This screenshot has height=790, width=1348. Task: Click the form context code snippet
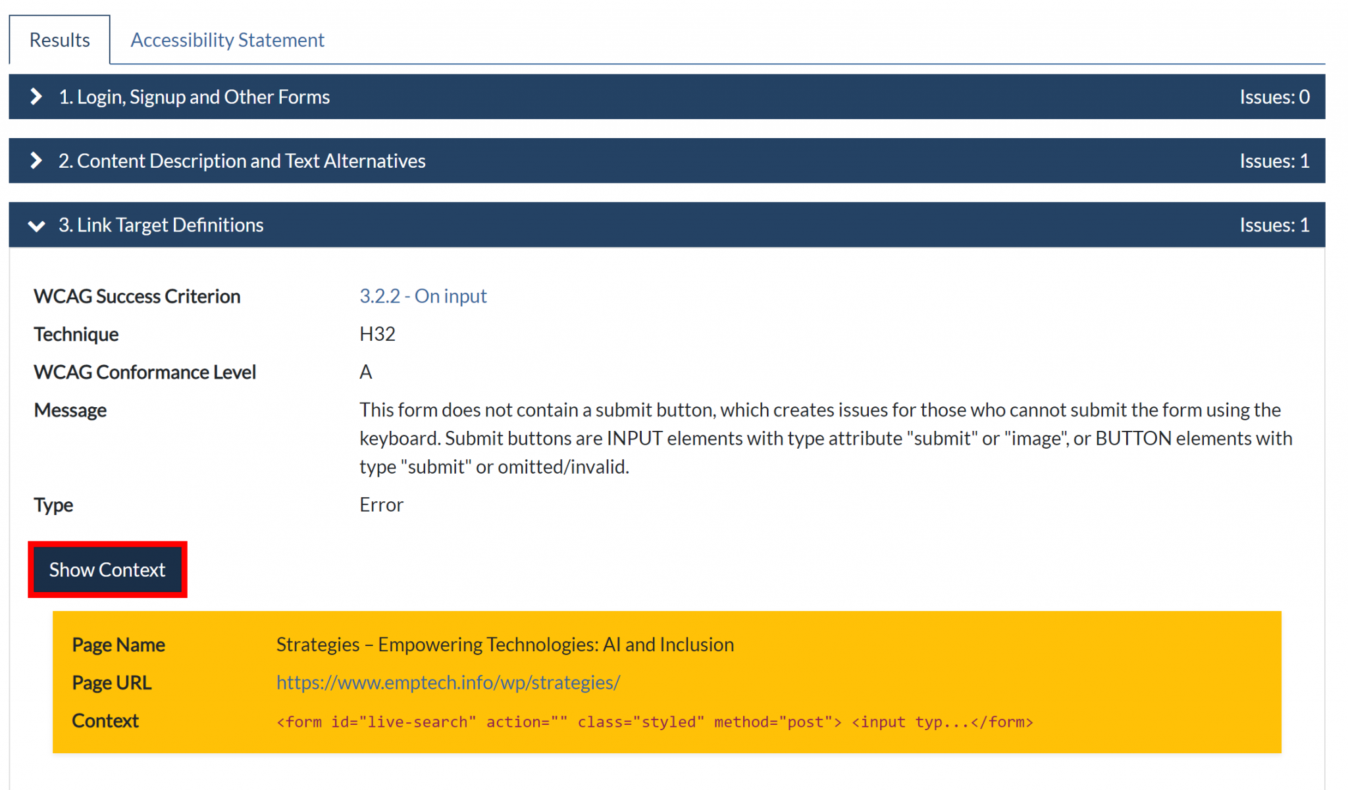pyautogui.click(x=654, y=722)
